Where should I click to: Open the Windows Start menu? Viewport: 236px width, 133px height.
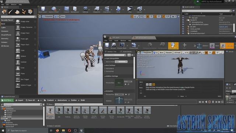tap(3, 130)
